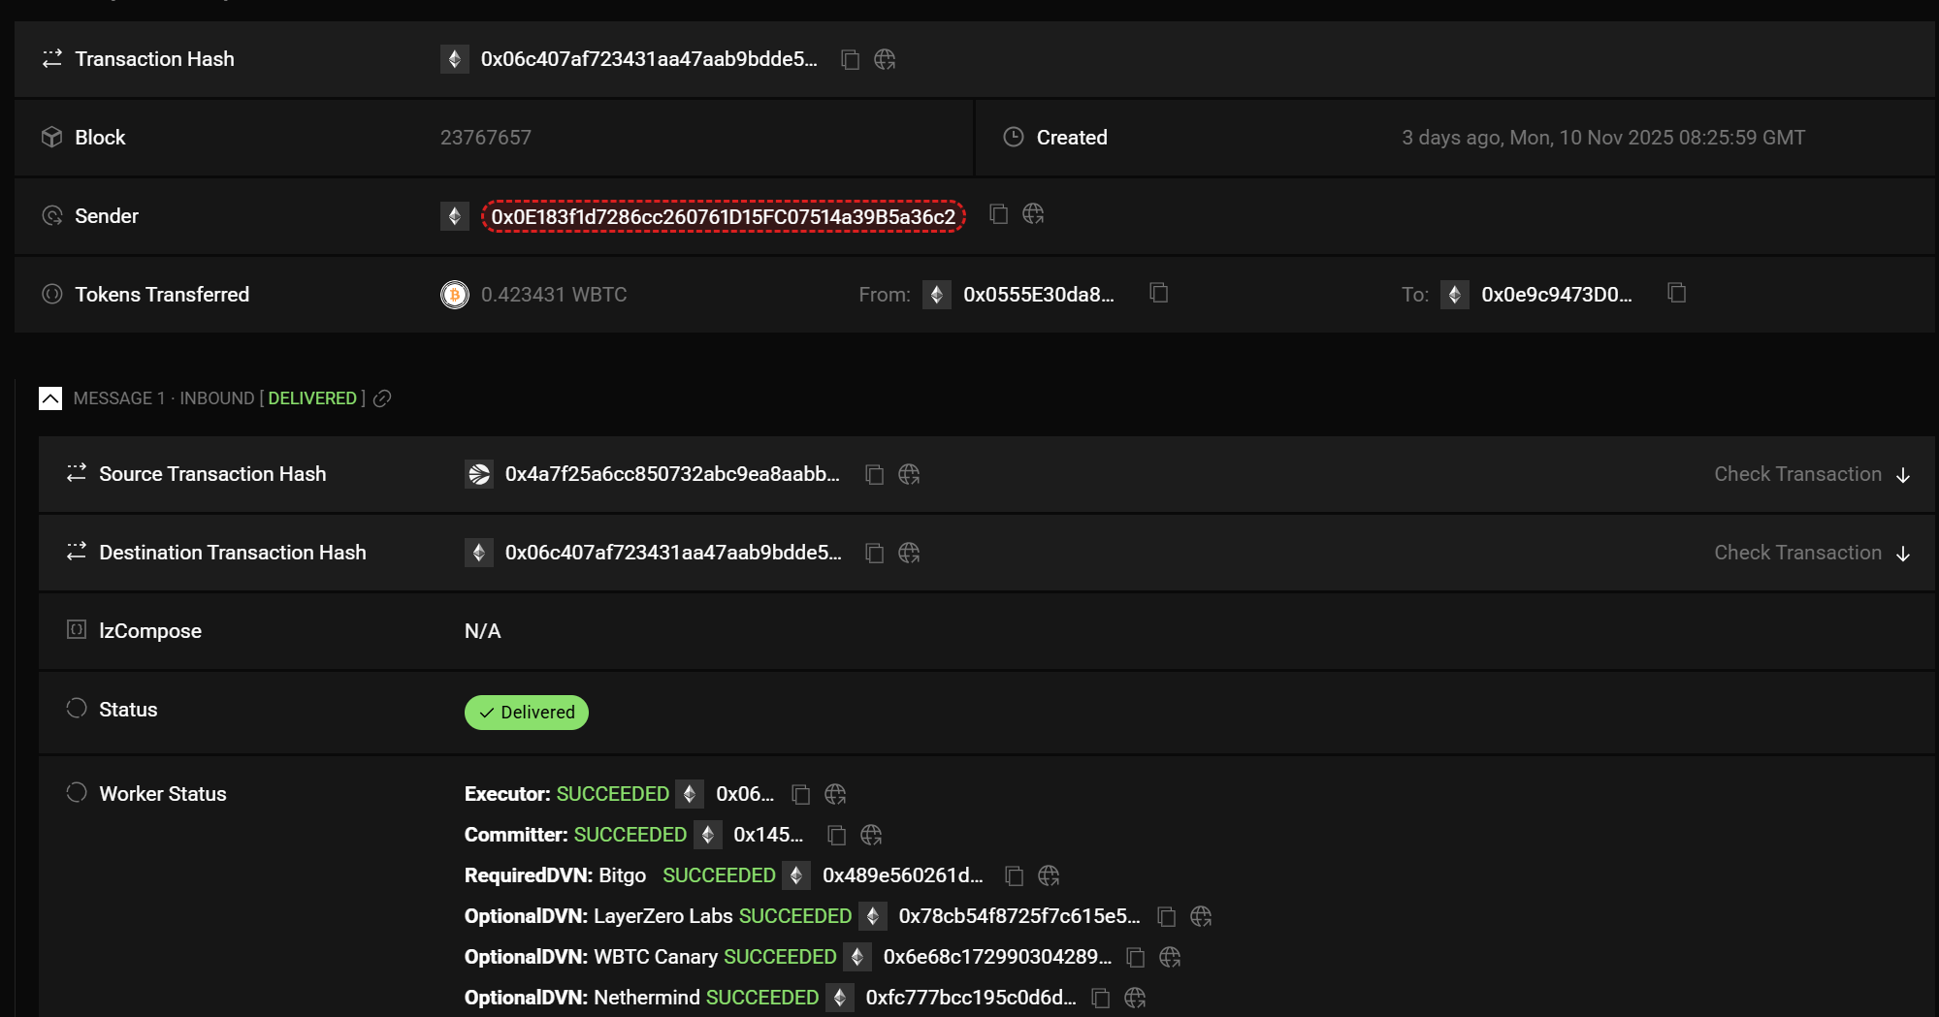Copy the Transaction Hash value
1939x1017 pixels.
[x=850, y=60]
